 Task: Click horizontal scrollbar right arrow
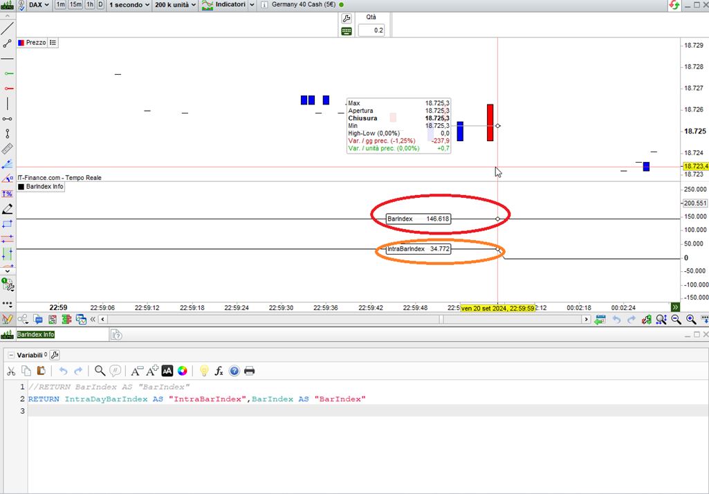(586, 320)
